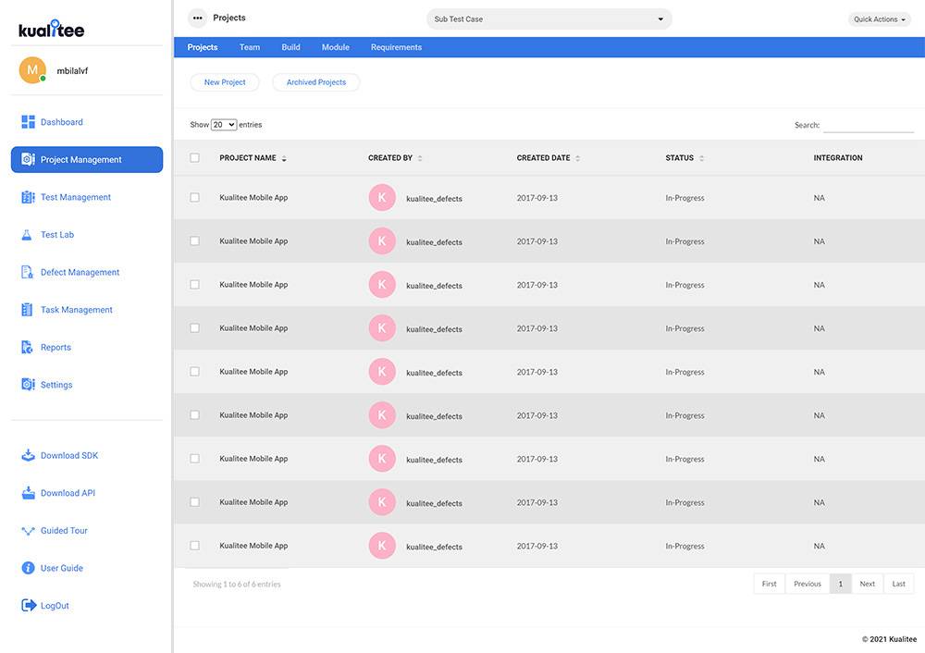Check the first project row checkbox

(x=194, y=198)
